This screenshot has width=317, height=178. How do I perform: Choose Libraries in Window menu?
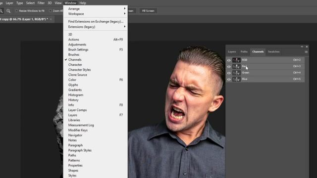point(96,120)
